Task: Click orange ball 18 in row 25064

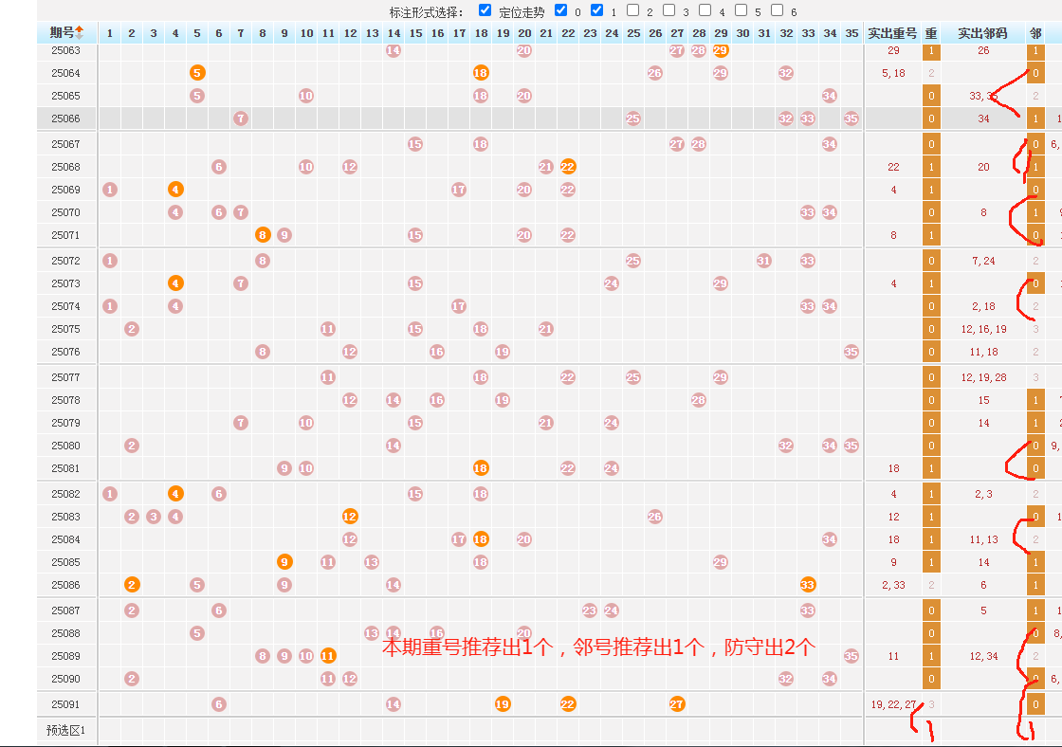Action: tap(481, 73)
